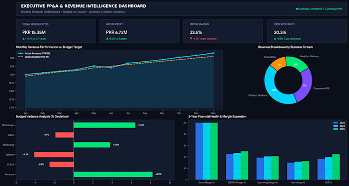This screenshot has height=186, width=349.
Task: Click the "ROE %" x-axis label
Action: (x=328, y=182)
